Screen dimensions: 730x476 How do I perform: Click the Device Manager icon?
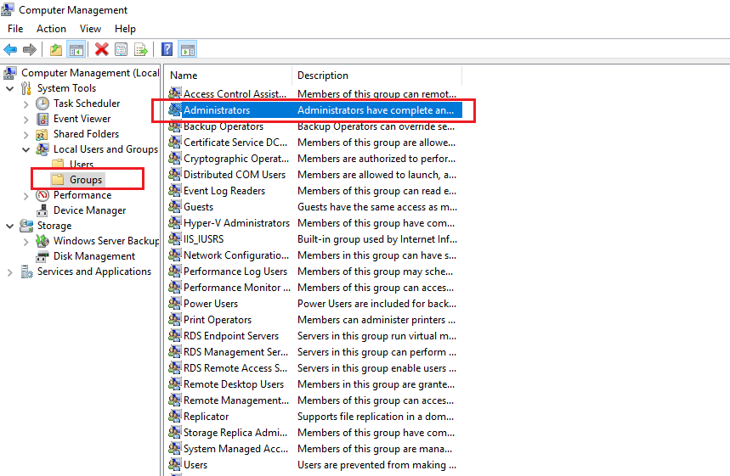(x=42, y=210)
